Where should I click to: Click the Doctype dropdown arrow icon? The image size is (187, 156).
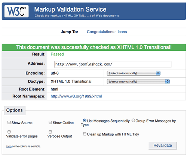[x=167, y=82]
